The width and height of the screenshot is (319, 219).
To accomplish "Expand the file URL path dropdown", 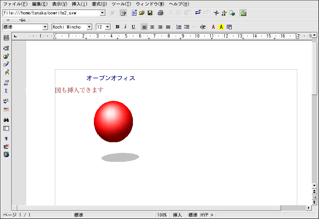I will (102, 13).
